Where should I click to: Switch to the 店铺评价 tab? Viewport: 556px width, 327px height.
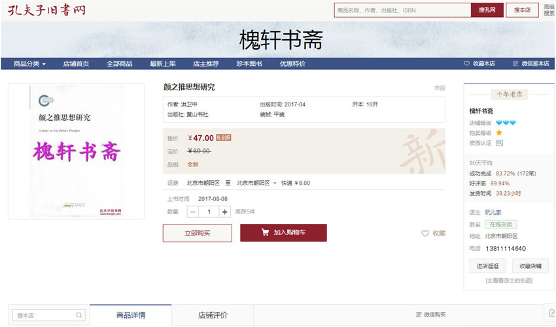click(213, 315)
